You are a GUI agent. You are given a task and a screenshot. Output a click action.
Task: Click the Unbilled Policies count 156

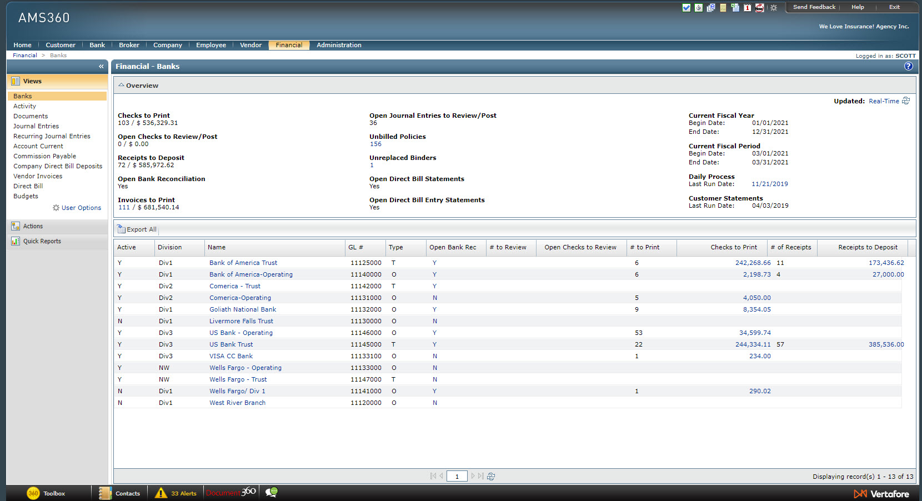[x=375, y=144]
